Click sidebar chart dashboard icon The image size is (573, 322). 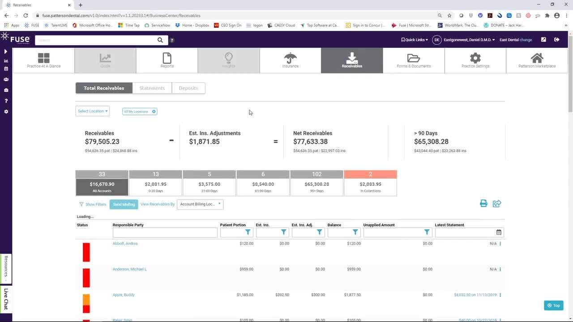click(x=6, y=61)
